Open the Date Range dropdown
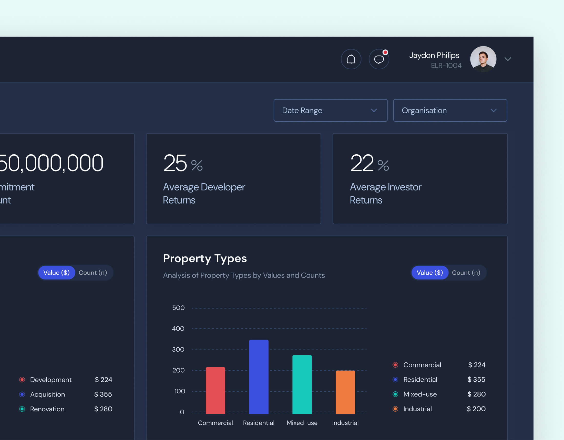The height and width of the screenshot is (440, 564). point(330,110)
